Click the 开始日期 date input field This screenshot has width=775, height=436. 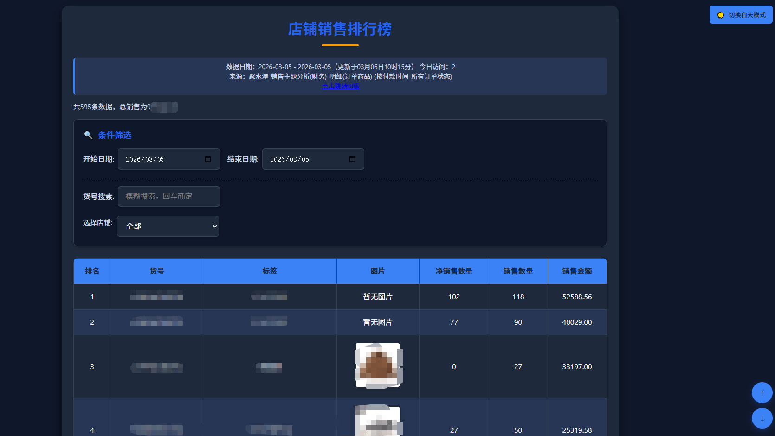point(162,159)
